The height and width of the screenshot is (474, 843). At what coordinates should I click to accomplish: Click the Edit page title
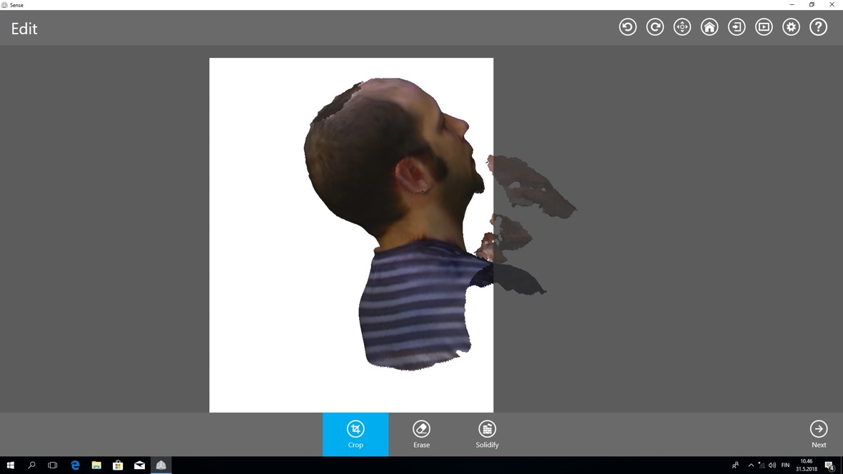pos(24,29)
